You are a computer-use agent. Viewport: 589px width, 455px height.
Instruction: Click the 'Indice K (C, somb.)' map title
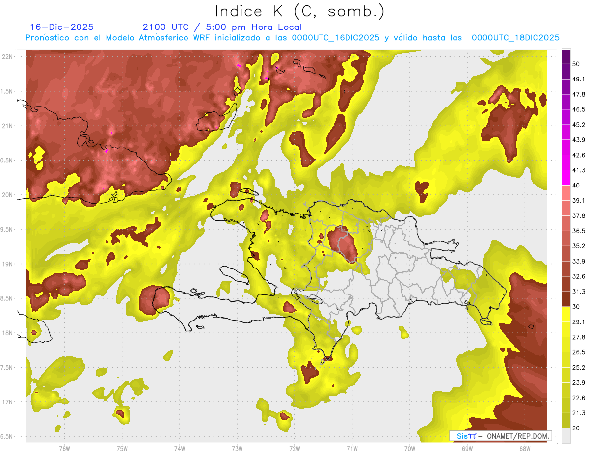300,11
